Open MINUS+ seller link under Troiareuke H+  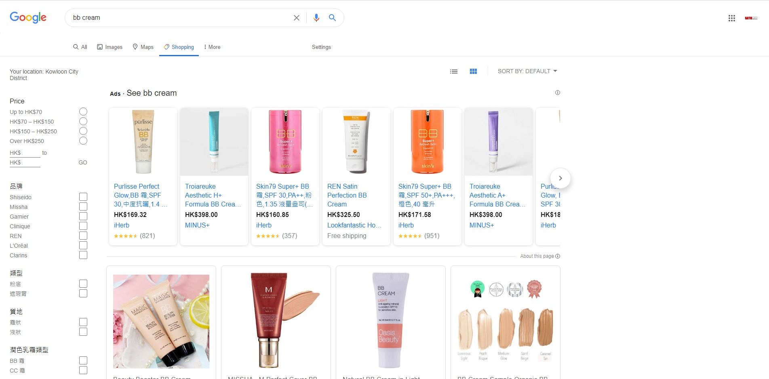pyautogui.click(x=197, y=225)
